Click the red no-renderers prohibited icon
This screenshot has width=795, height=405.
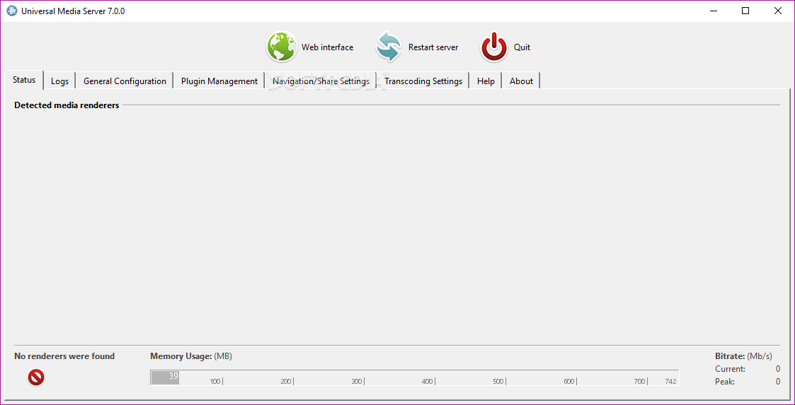[x=36, y=377]
